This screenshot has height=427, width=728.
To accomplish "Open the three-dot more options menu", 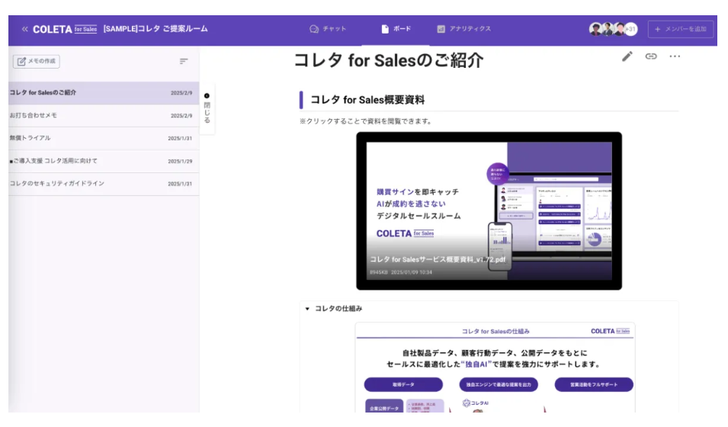I will 675,56.
